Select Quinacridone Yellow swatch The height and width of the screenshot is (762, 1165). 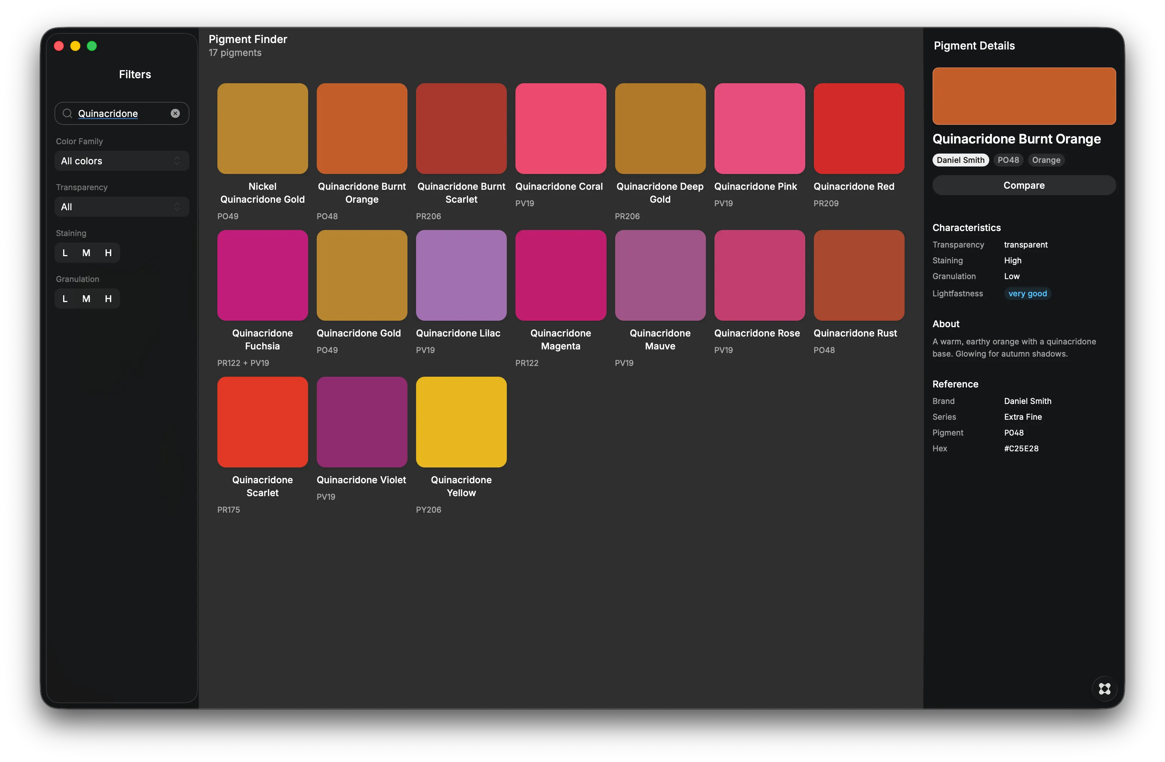[461, 422]
